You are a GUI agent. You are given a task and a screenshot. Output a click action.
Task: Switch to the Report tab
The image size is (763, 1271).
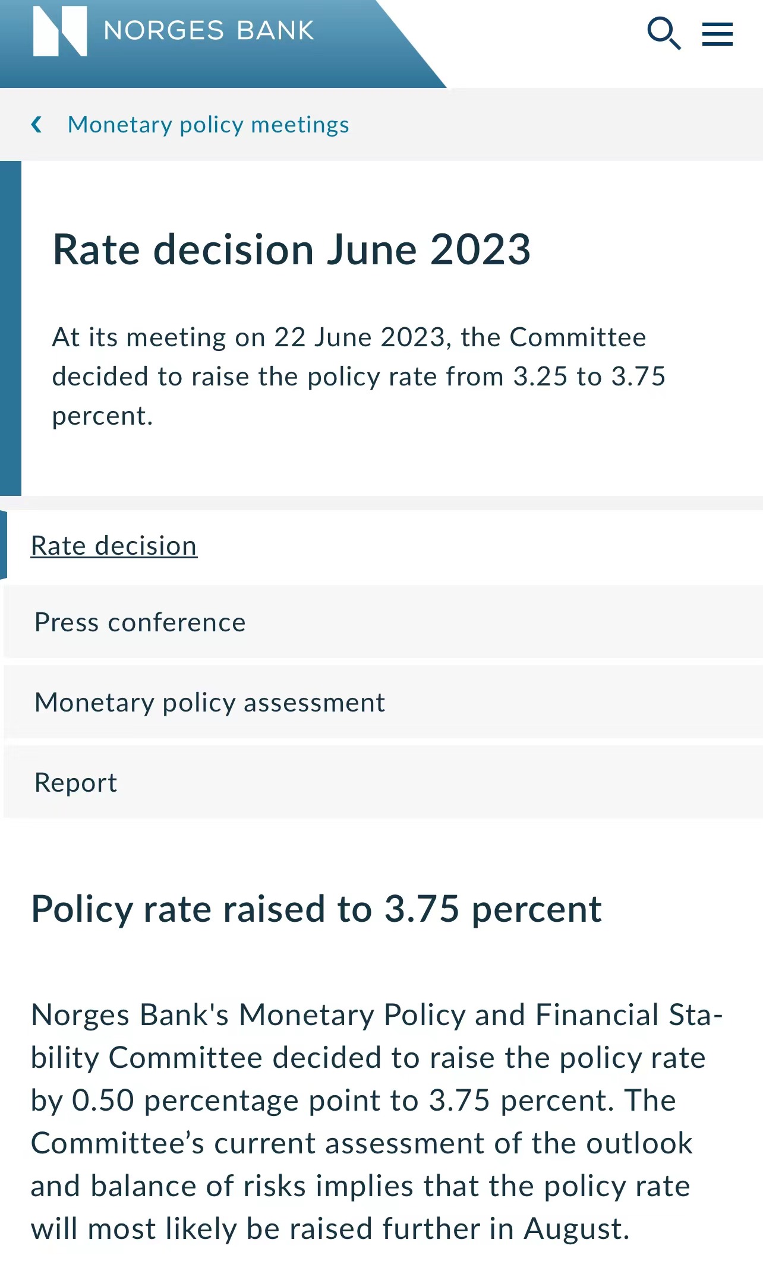point(76,783)
